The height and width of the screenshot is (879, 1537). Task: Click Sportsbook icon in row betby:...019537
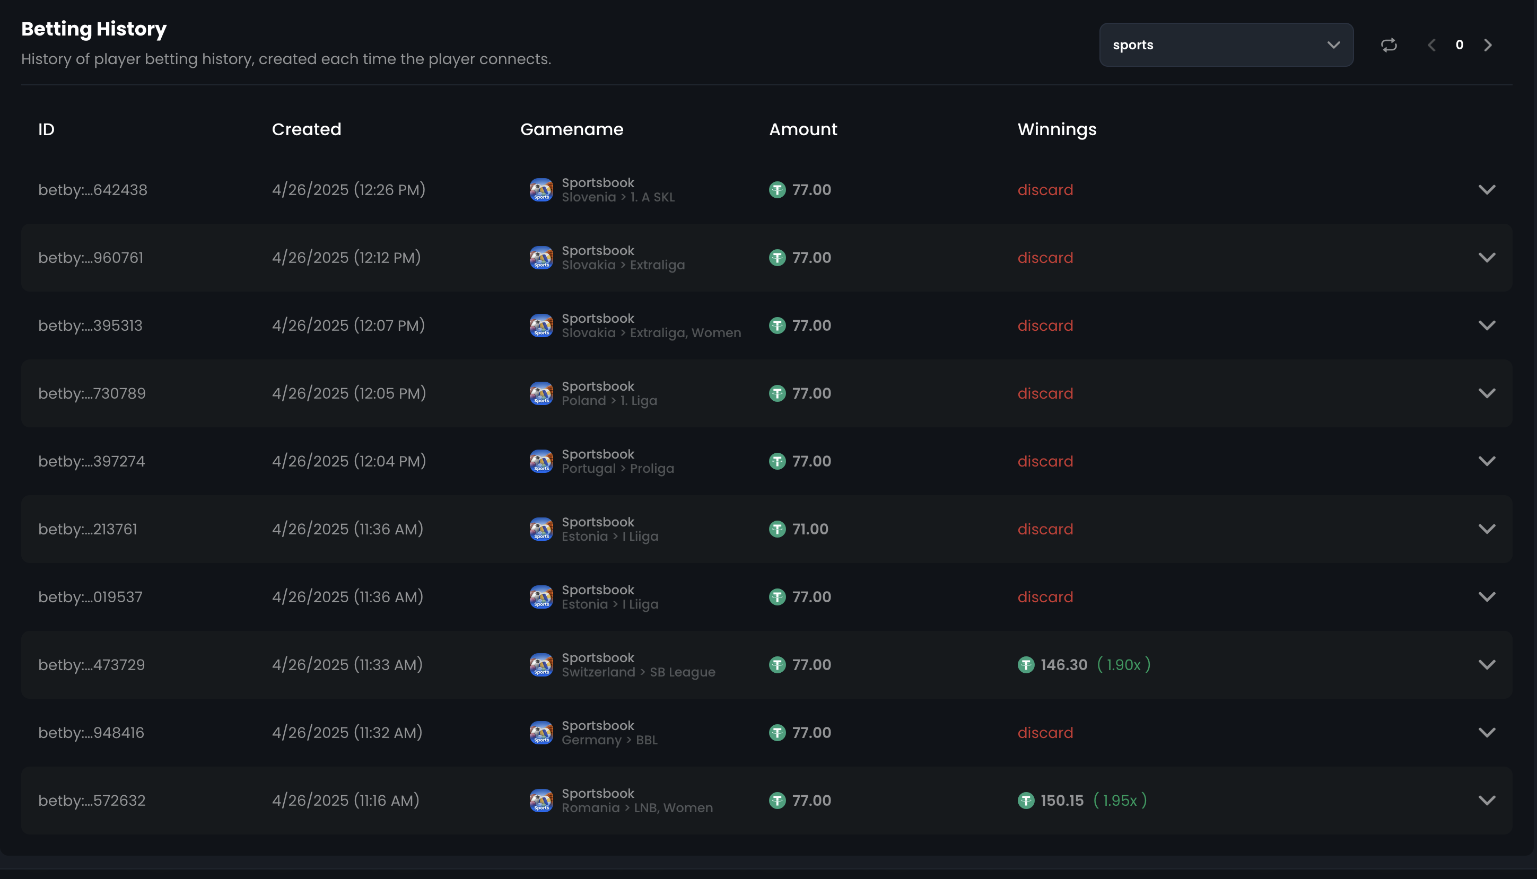point(541,596)
